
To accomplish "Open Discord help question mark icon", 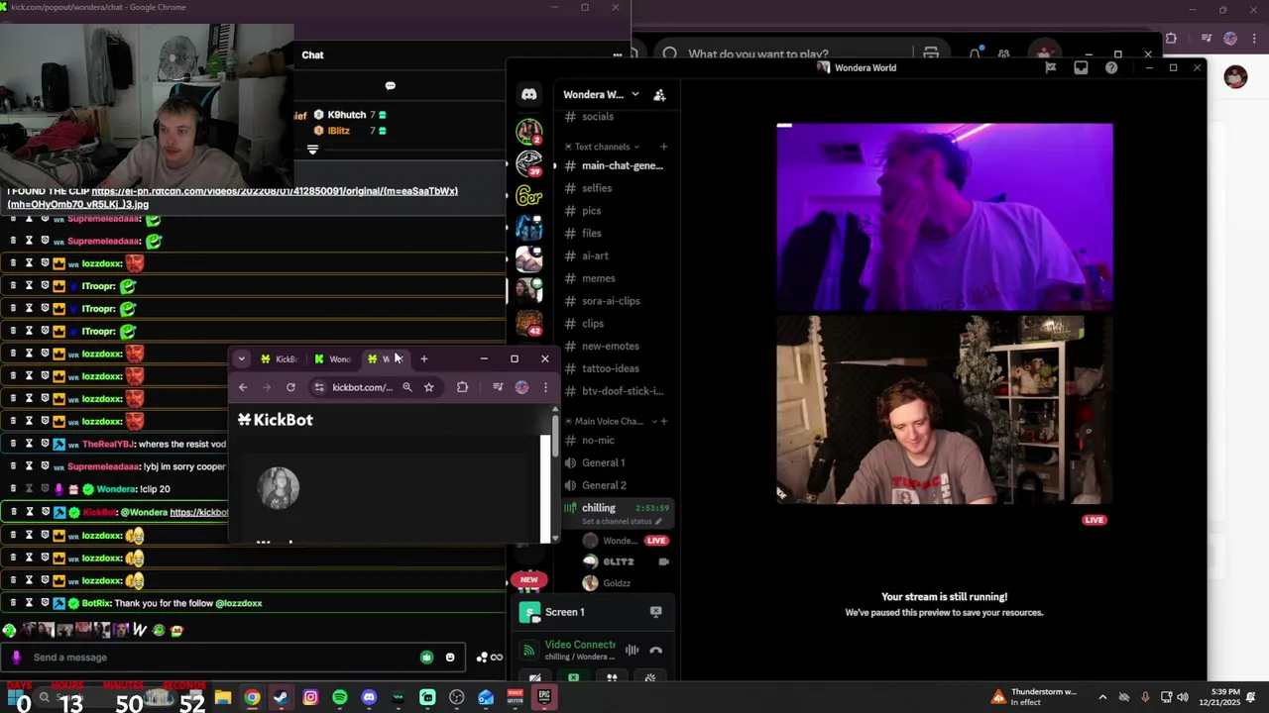I will coord(1111,67).
